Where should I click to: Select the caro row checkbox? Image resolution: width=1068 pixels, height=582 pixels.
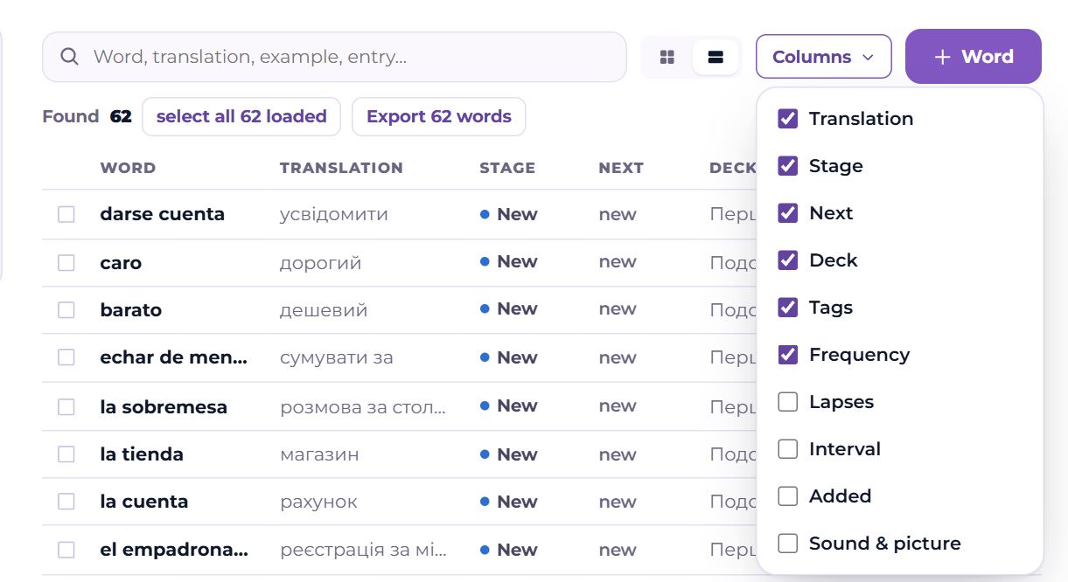(66, 262)
